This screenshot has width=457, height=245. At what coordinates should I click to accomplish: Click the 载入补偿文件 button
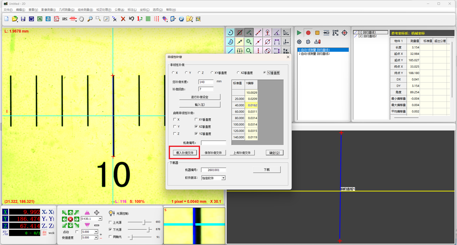(x=185, y=153)
